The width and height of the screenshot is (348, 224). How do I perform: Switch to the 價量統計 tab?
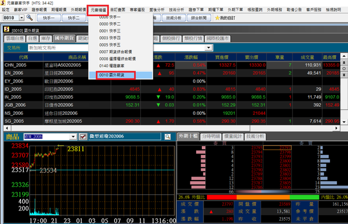(x=233, y=136)
